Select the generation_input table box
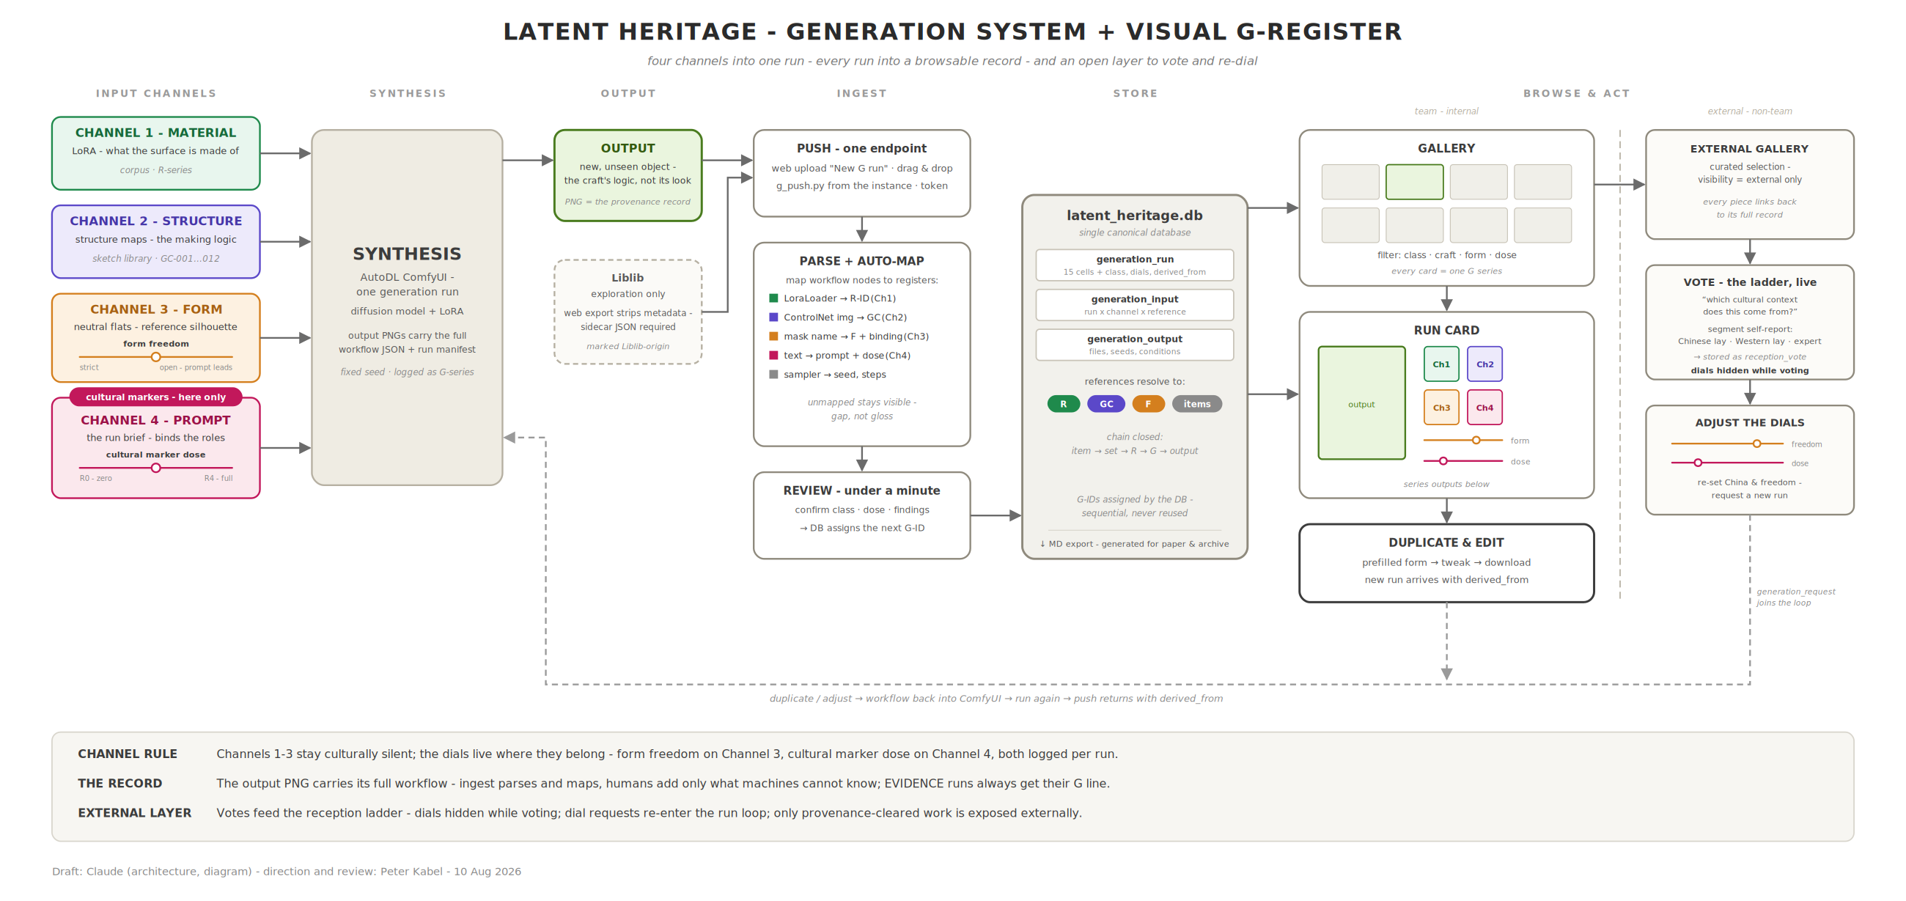This screenshot has height=901, width=1906. tap(1134, 305)
